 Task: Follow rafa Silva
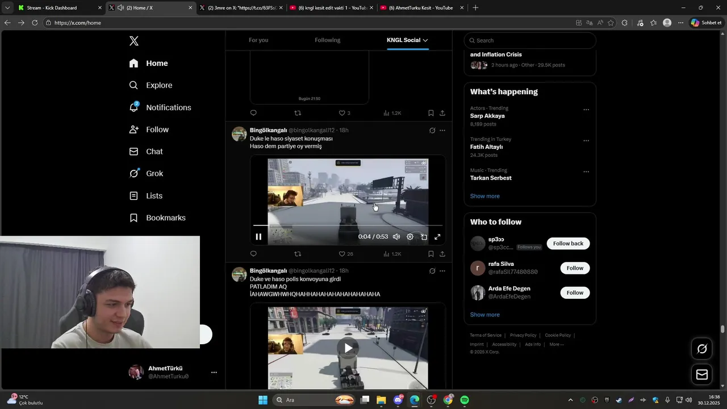click(x=575, y=268)
